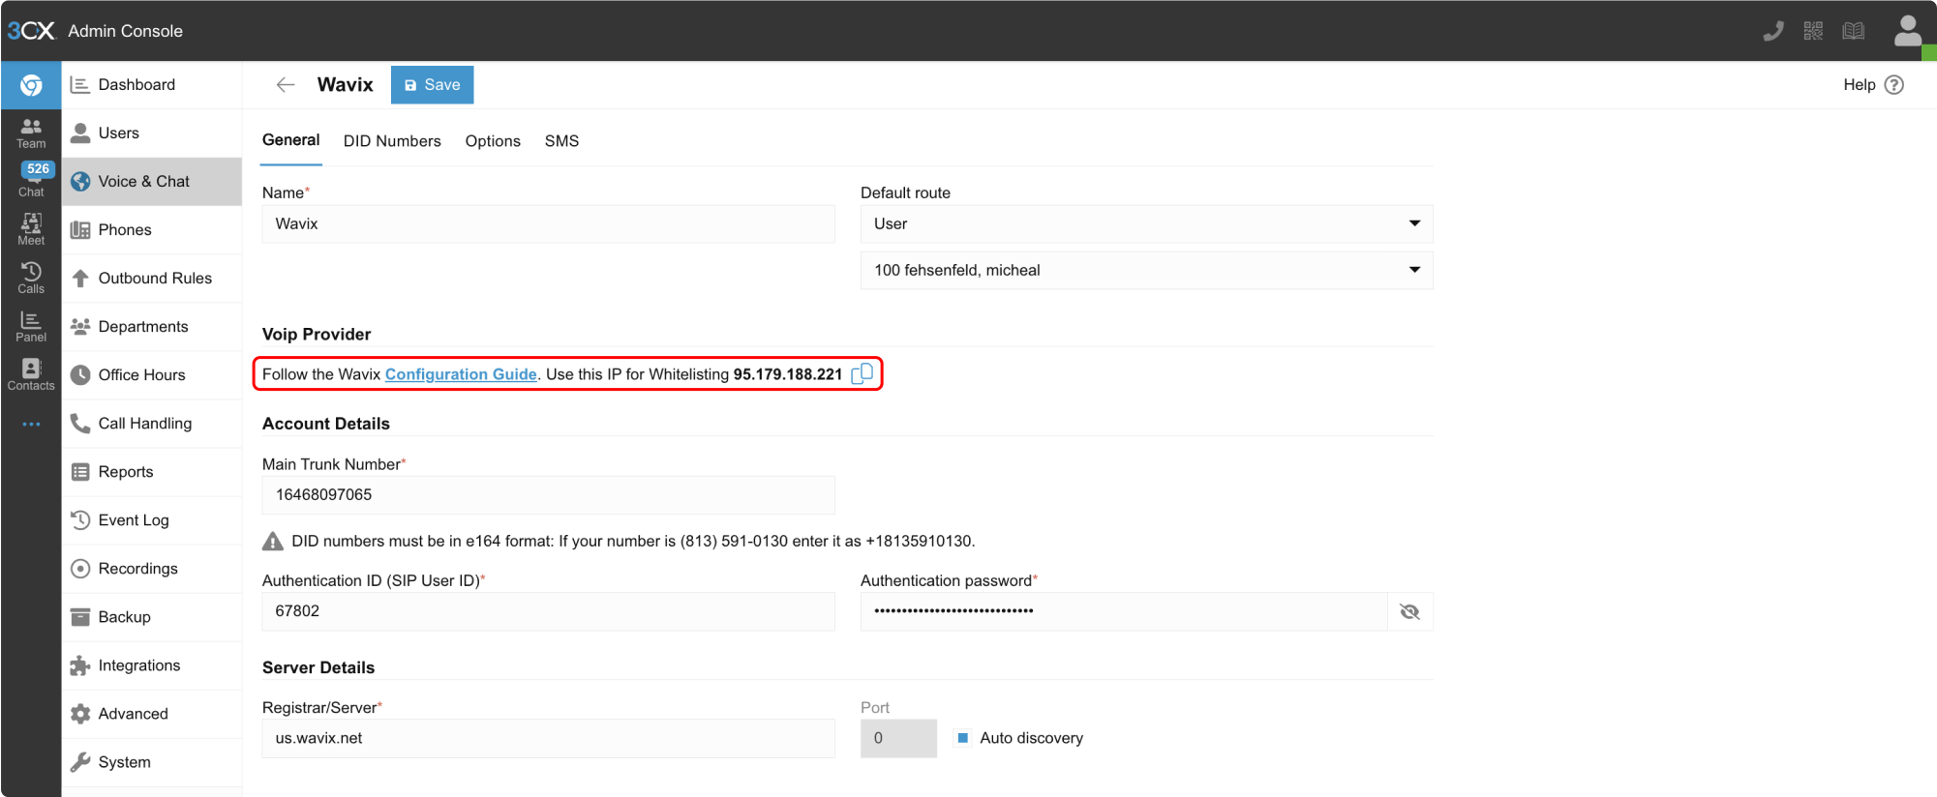Expand the Default route User dropdown
This screenshot has height=797, width=1937.
pyautogui.click(x=1146, y=224)
